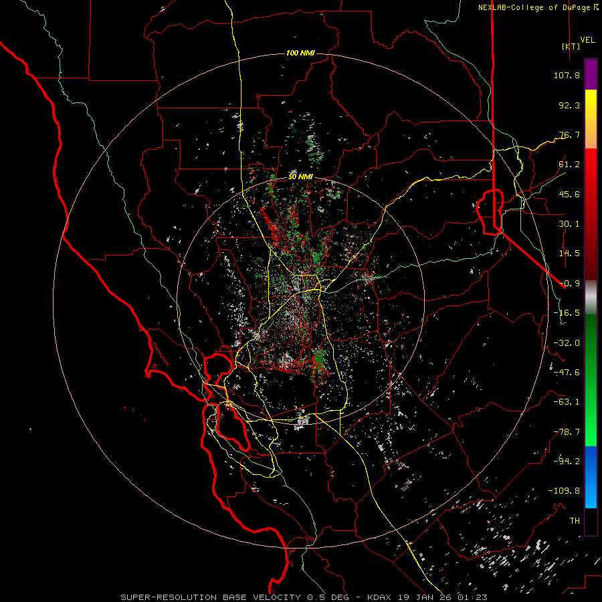Click the -78.7 velocity scale value
This screenshot has height=602, width=602.
567,432
